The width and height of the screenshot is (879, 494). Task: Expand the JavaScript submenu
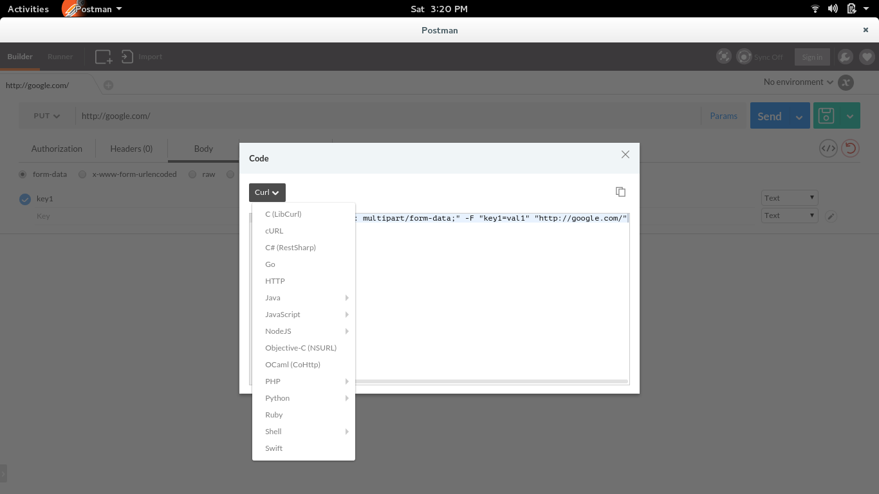click(304, 315)
